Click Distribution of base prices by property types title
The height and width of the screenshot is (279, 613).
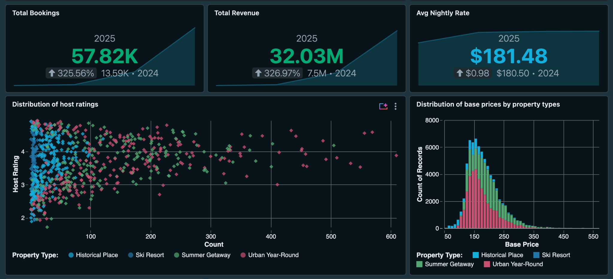pyautogui.click(x=488, y=104)
